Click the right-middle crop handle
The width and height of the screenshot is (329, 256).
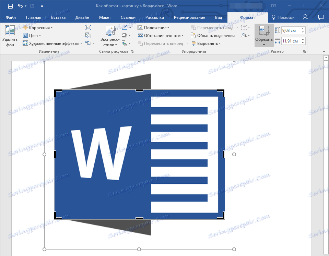pos(224,154)
